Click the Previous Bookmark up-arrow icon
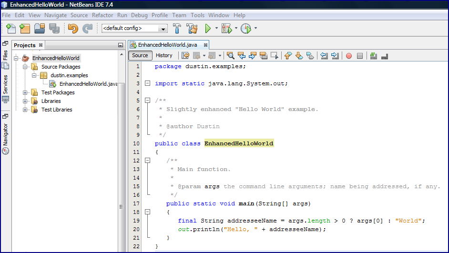This screenshot has height=253, width=449. pos(288,56)
